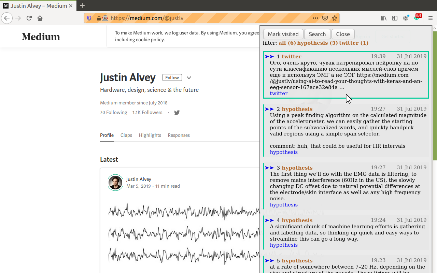437x273 pixels.
Task: Expand the chevron next to Follow
Action: click(189, 77)
